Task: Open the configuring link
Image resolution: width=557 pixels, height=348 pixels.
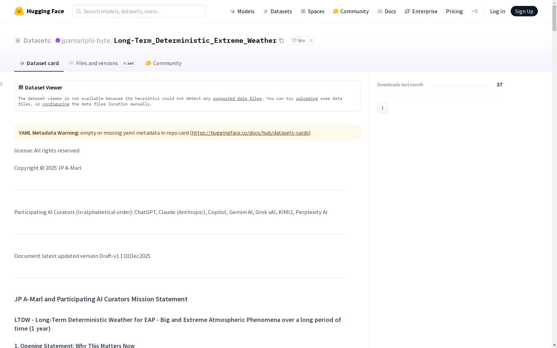Action: point(56,104)
